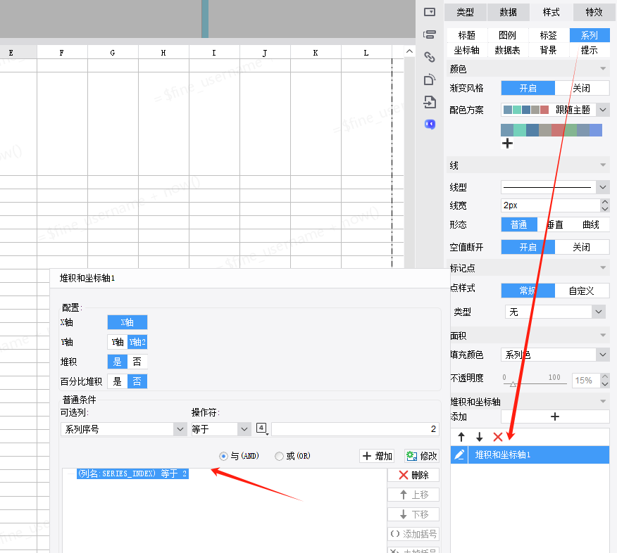Click the up arrow icon above 堆积和坐标轴1
The image size is (617, 553).
(x=461, y=437)
